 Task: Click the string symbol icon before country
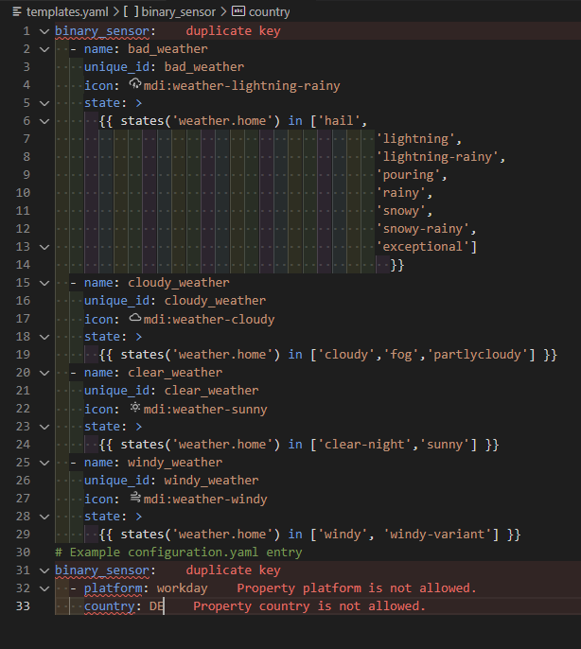pyautogui.click(x=238, y=12)
